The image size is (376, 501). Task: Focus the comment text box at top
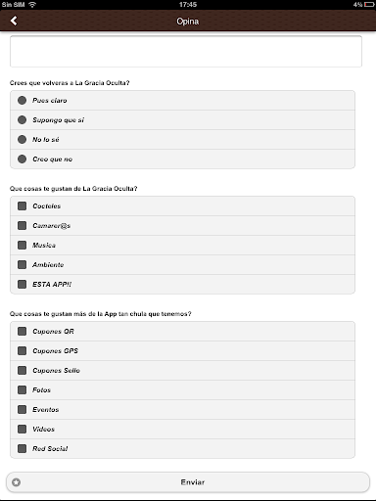tap(186, 52)
